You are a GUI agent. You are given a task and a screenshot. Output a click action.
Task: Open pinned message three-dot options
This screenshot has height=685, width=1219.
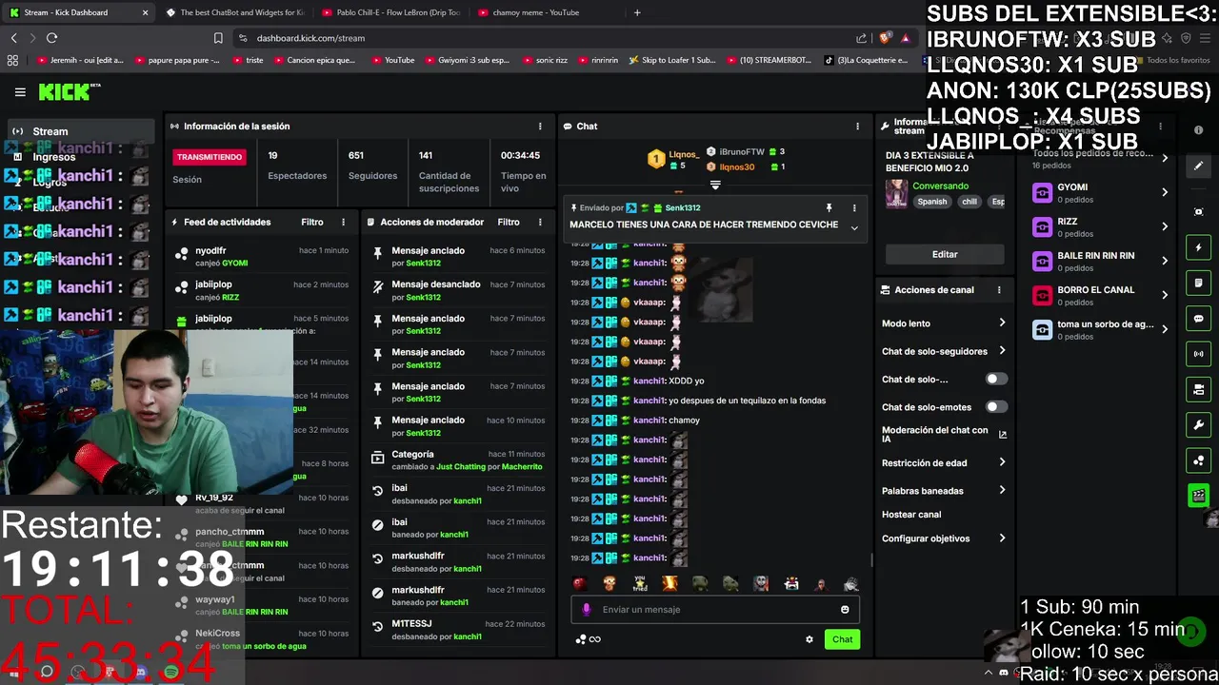coord(854,207)
